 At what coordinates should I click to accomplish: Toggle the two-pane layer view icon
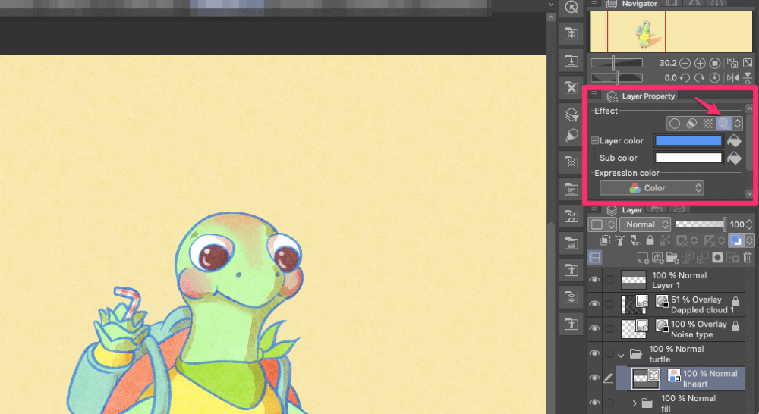coord(595,258)
